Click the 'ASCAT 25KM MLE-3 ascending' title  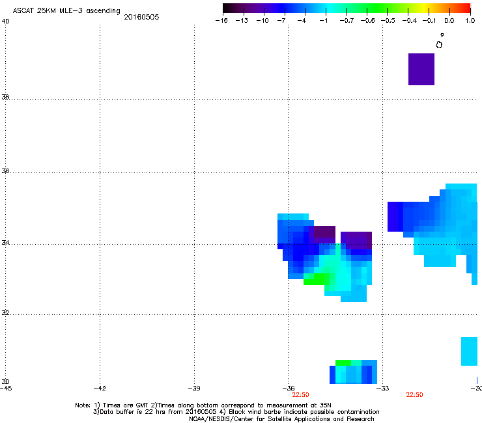(x=66, y=11)
